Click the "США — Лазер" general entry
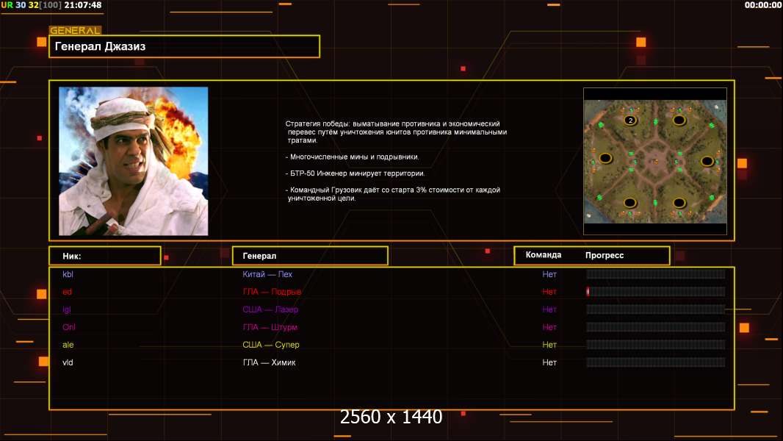The width and height of the screenshot is (783, 441). 270,309
